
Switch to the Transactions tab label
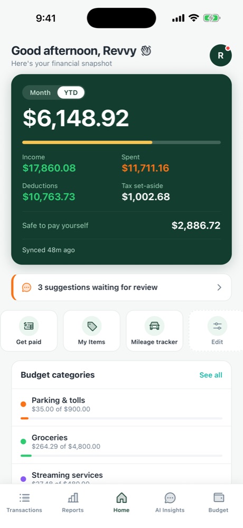click(x=24, y=510)
